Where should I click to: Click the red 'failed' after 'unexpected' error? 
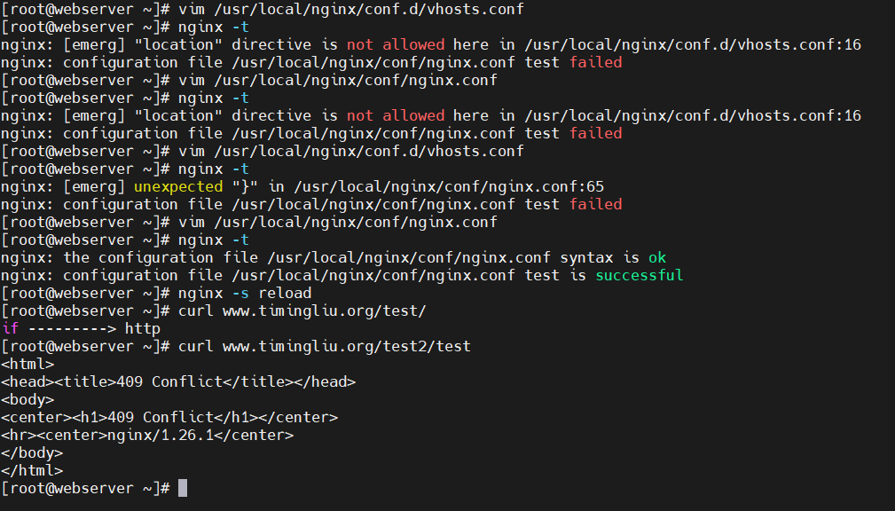coord(595,204)
